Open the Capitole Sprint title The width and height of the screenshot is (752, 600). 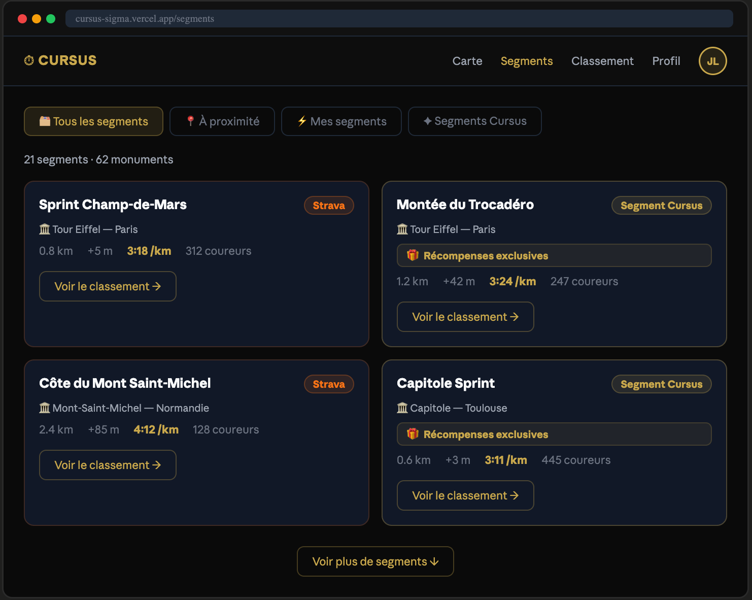click(446, 383)
